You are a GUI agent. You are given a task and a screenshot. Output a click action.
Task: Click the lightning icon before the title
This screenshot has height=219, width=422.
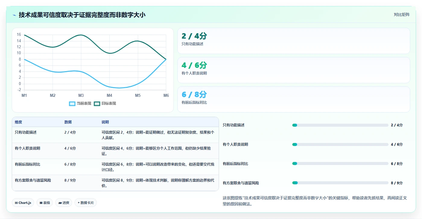pos(14,15)
